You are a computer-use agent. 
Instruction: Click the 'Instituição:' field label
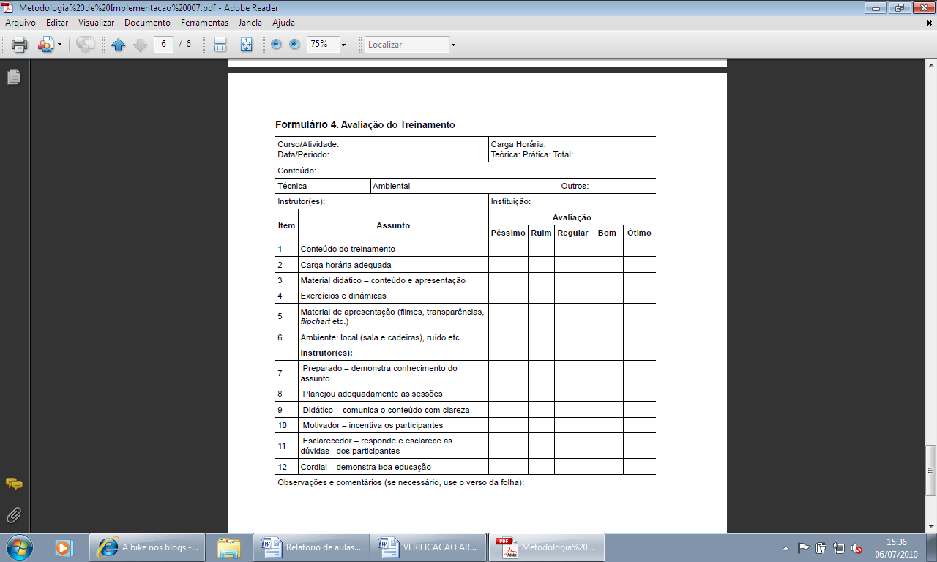pos(511,201)
